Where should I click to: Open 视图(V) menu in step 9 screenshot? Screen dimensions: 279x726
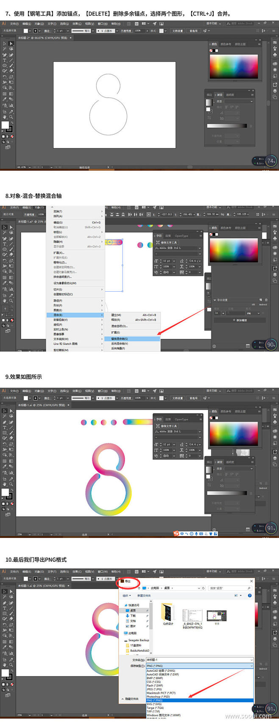pos(89,391)
